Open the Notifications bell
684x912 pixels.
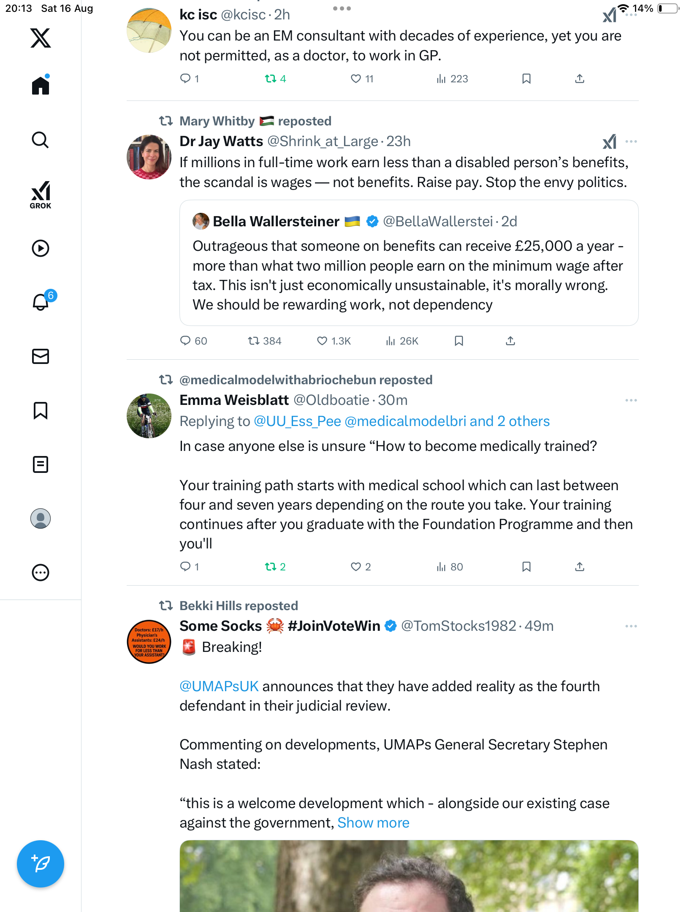point(41,302)
